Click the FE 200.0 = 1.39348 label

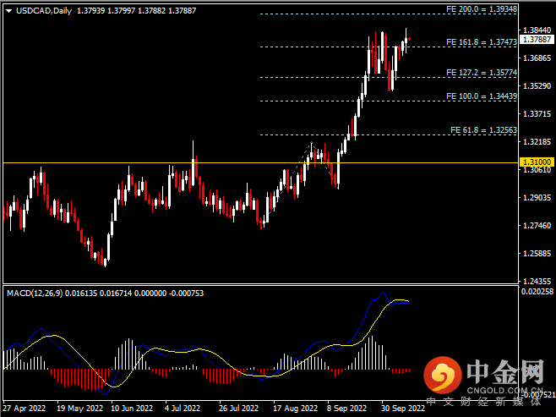tap(481, 8)
